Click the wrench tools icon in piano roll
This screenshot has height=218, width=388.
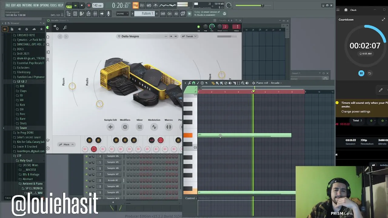point(189,83)
